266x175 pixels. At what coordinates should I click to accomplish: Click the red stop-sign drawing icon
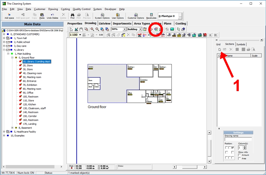click(205, 35)
